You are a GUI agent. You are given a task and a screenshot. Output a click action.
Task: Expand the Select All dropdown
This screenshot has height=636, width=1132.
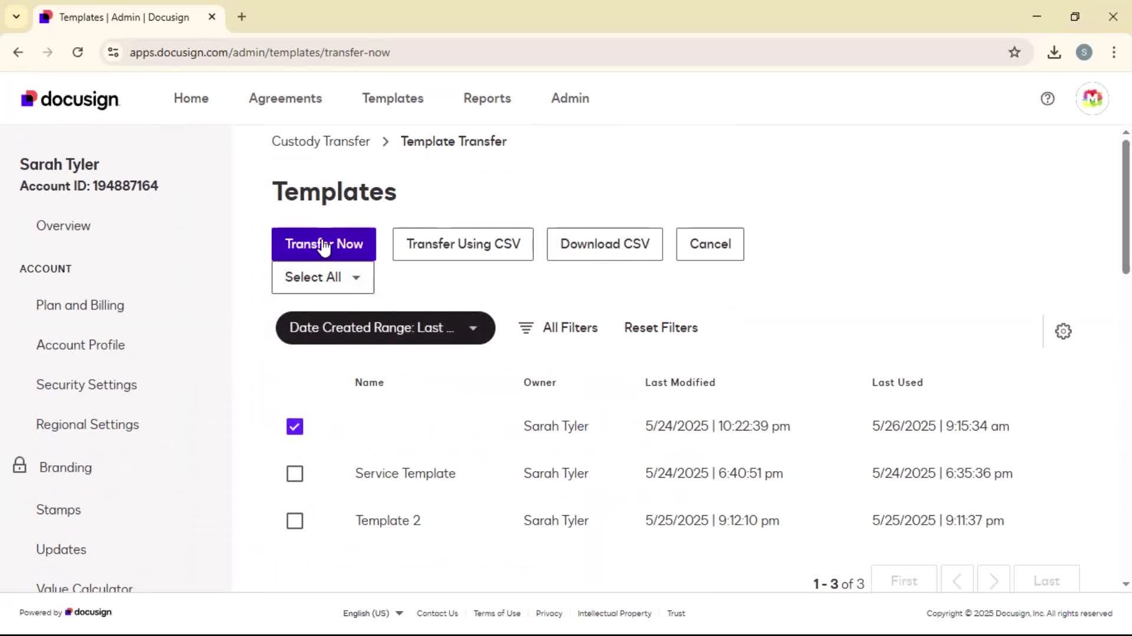tap(323, 277)
